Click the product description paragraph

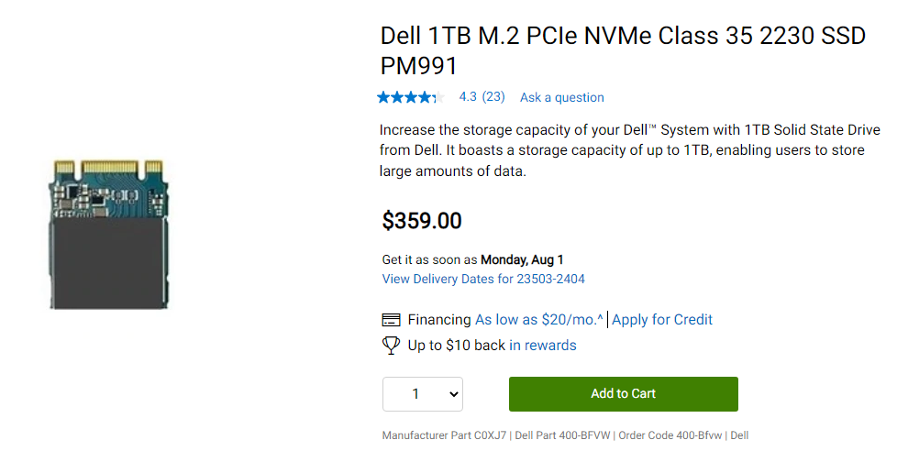[629, 149]
